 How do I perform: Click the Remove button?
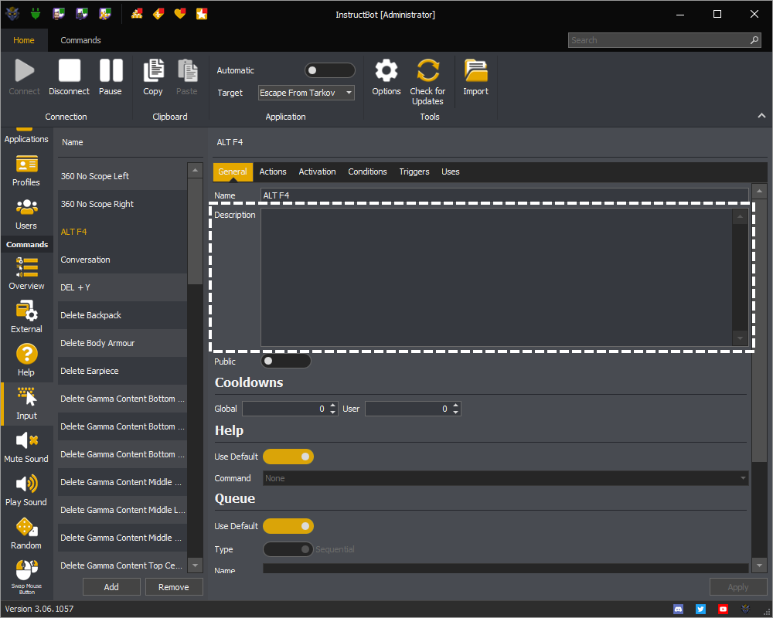pyautogui.click(x=173, y=587)
